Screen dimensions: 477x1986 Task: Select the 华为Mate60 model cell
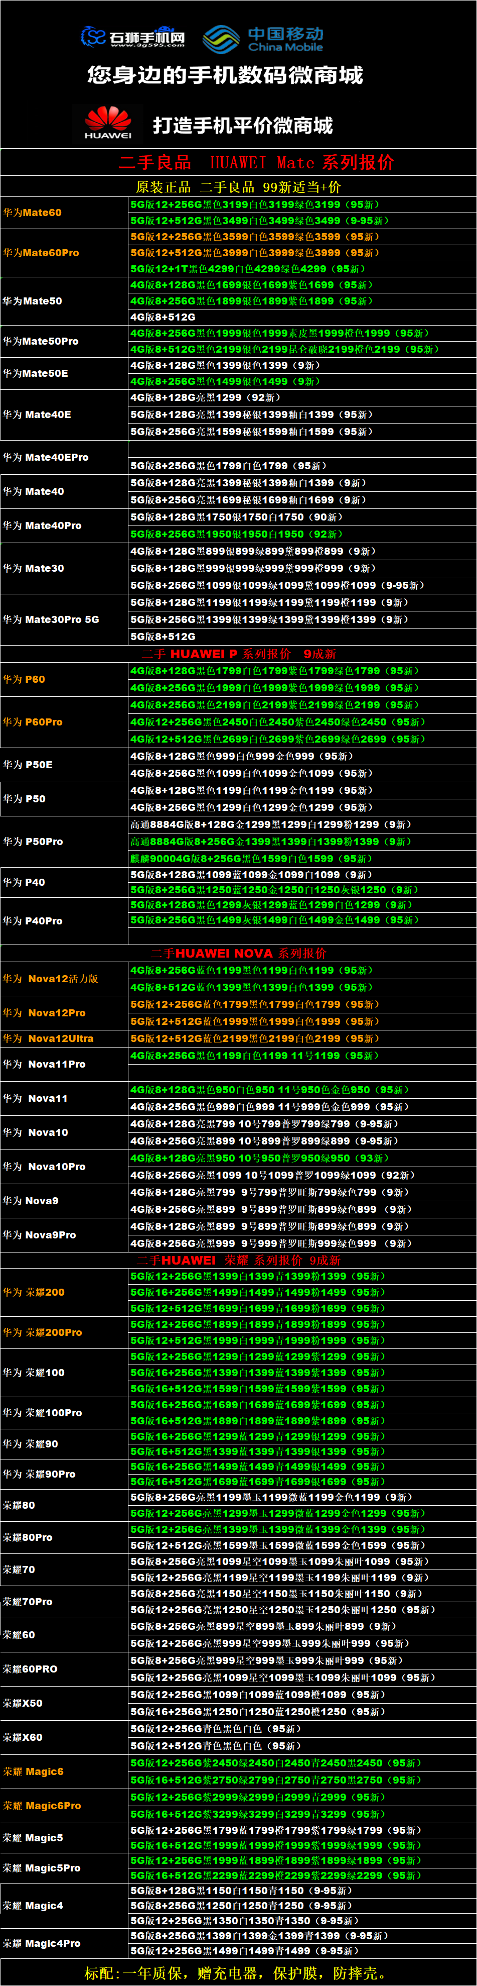64,213
